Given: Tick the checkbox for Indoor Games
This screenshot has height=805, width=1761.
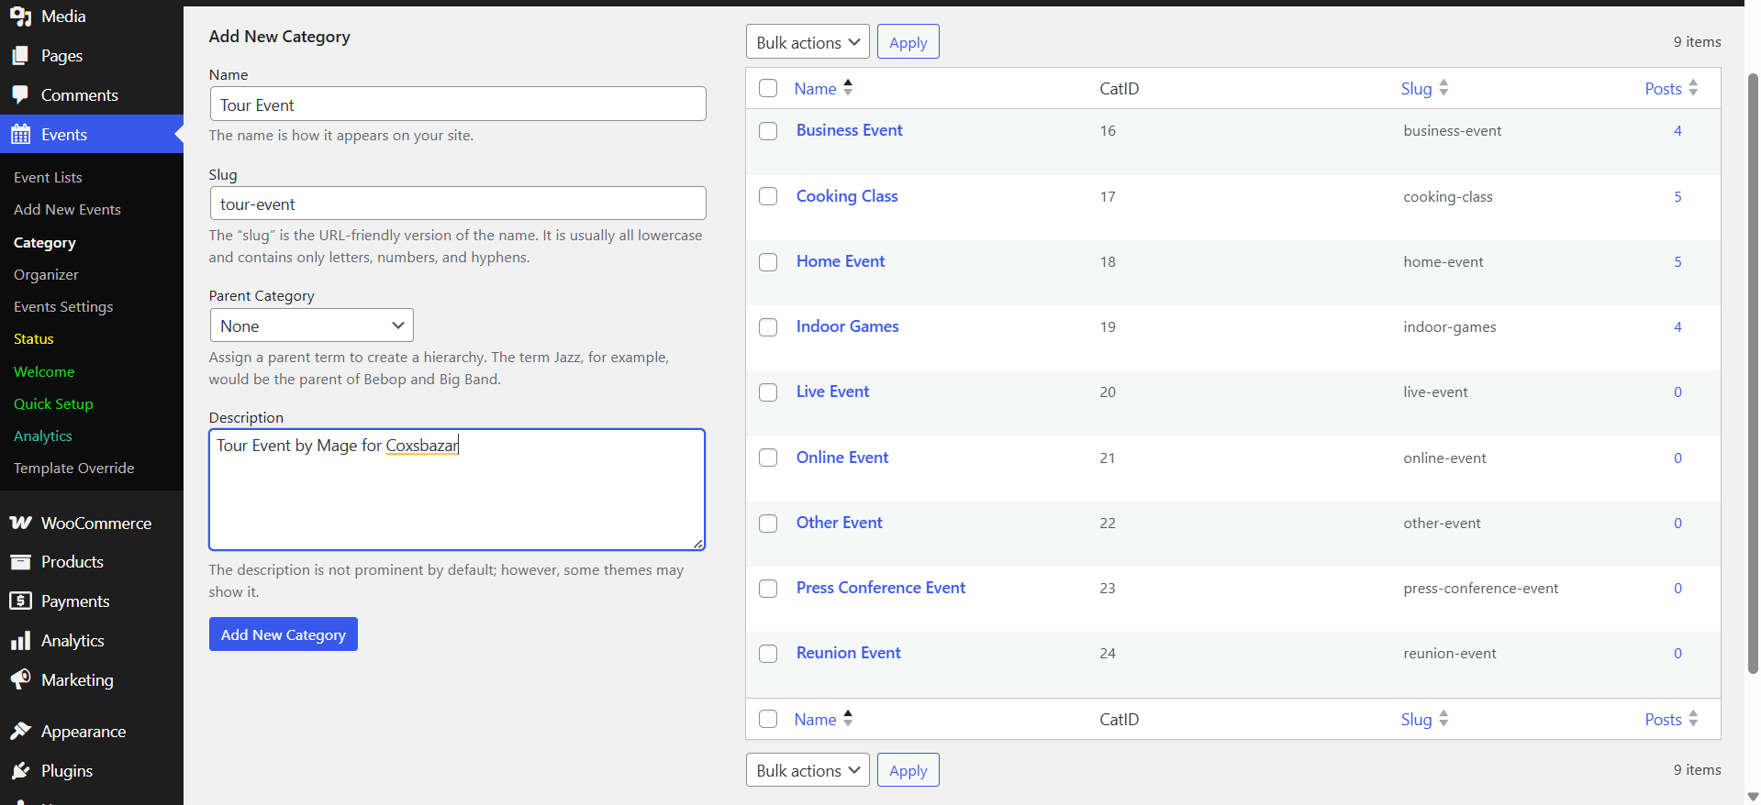Looking at the screenshot, I should click(768, 327).
